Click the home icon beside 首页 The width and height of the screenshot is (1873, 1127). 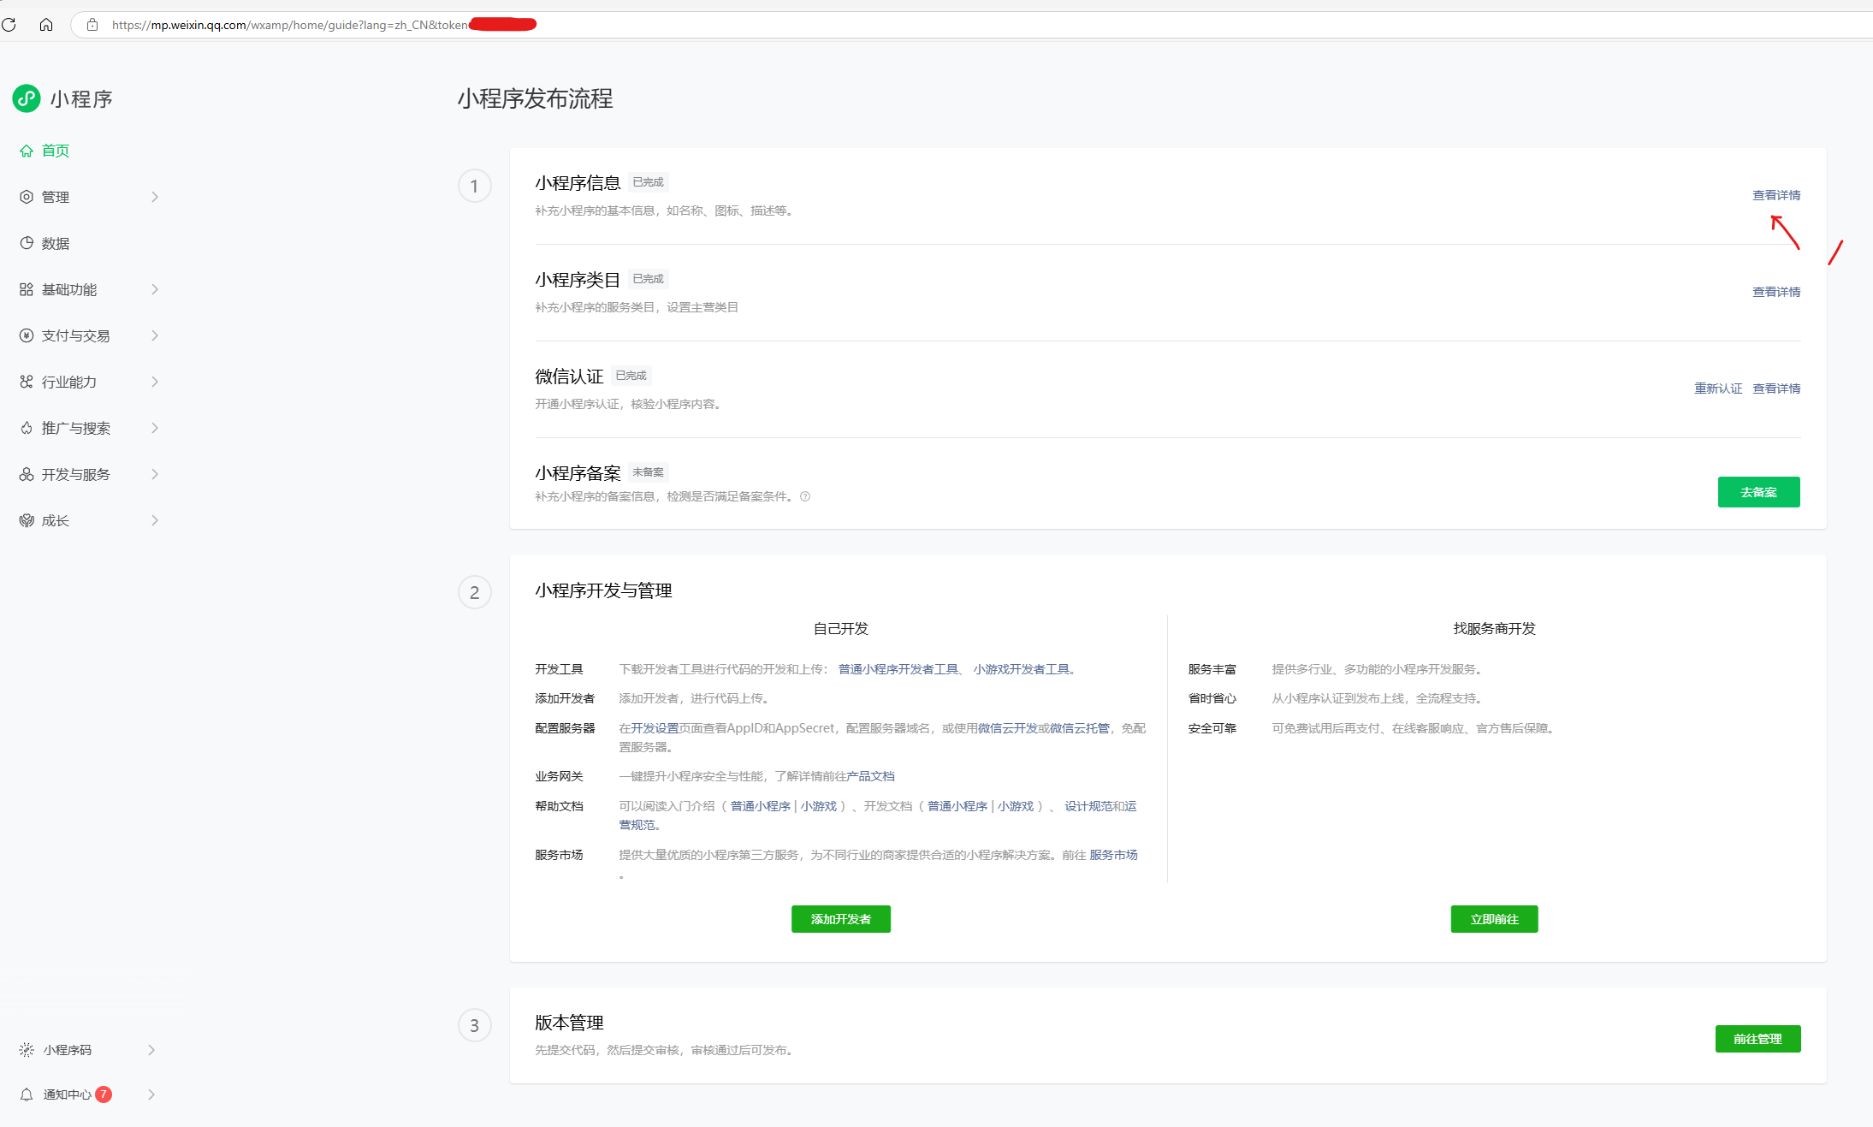tap(27, 151)
